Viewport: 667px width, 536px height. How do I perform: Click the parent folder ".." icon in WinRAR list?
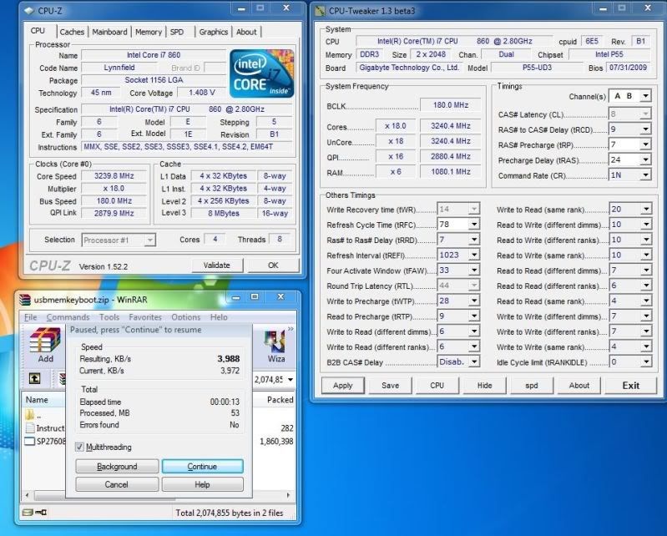(30, 415)
